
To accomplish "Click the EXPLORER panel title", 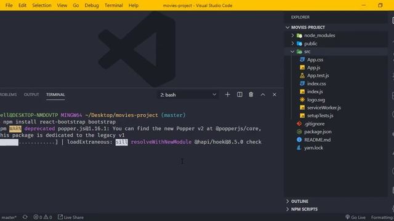I will pos(300,17).
